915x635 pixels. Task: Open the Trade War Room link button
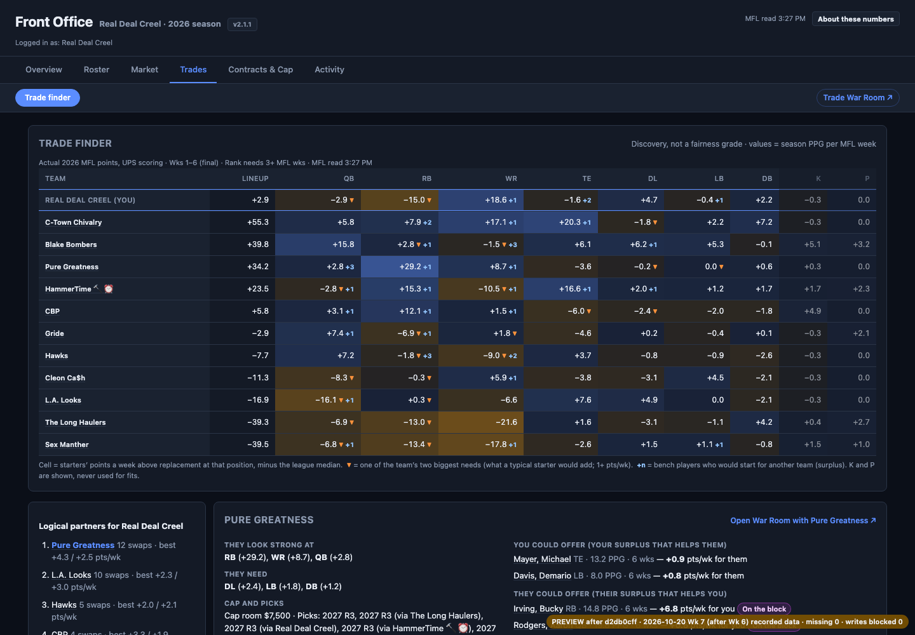(858, 98)
